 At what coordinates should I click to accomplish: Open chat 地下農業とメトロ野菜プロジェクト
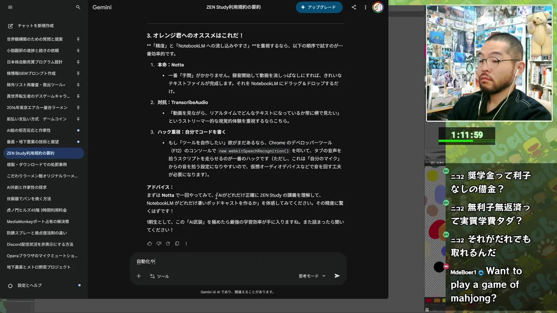coord(39,267)
